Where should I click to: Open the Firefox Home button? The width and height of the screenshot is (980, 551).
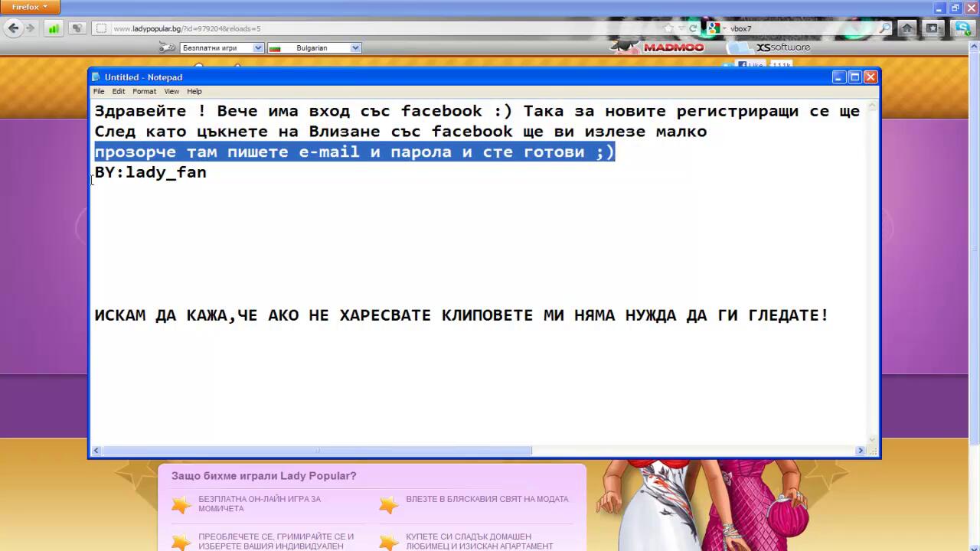(907, 28)
